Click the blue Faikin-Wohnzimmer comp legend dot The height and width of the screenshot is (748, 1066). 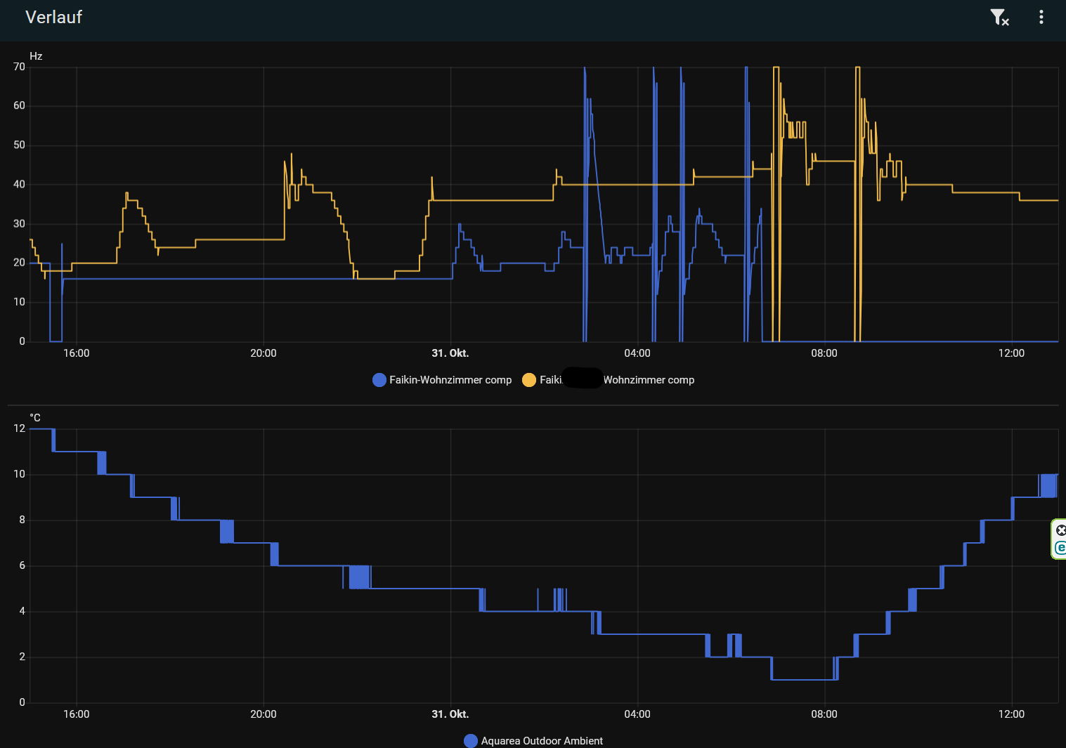[379, 380]
